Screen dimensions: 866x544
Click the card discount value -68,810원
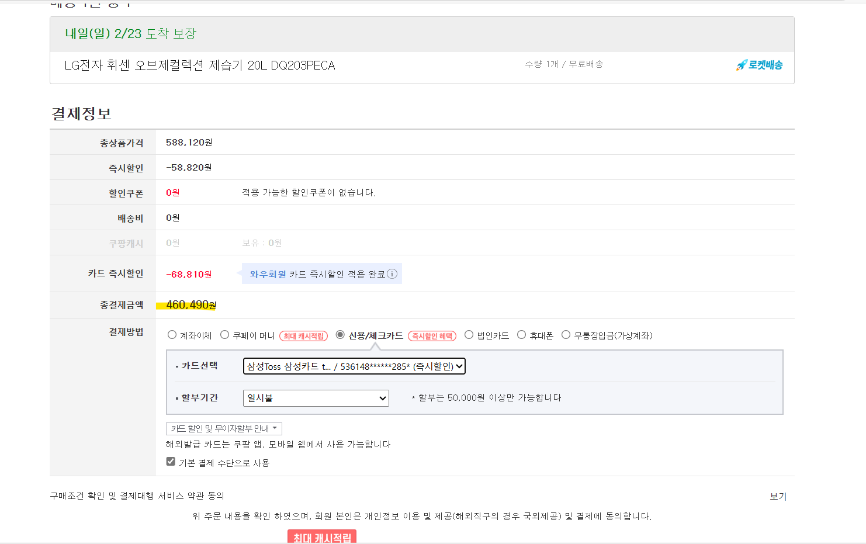pos(189,274)
